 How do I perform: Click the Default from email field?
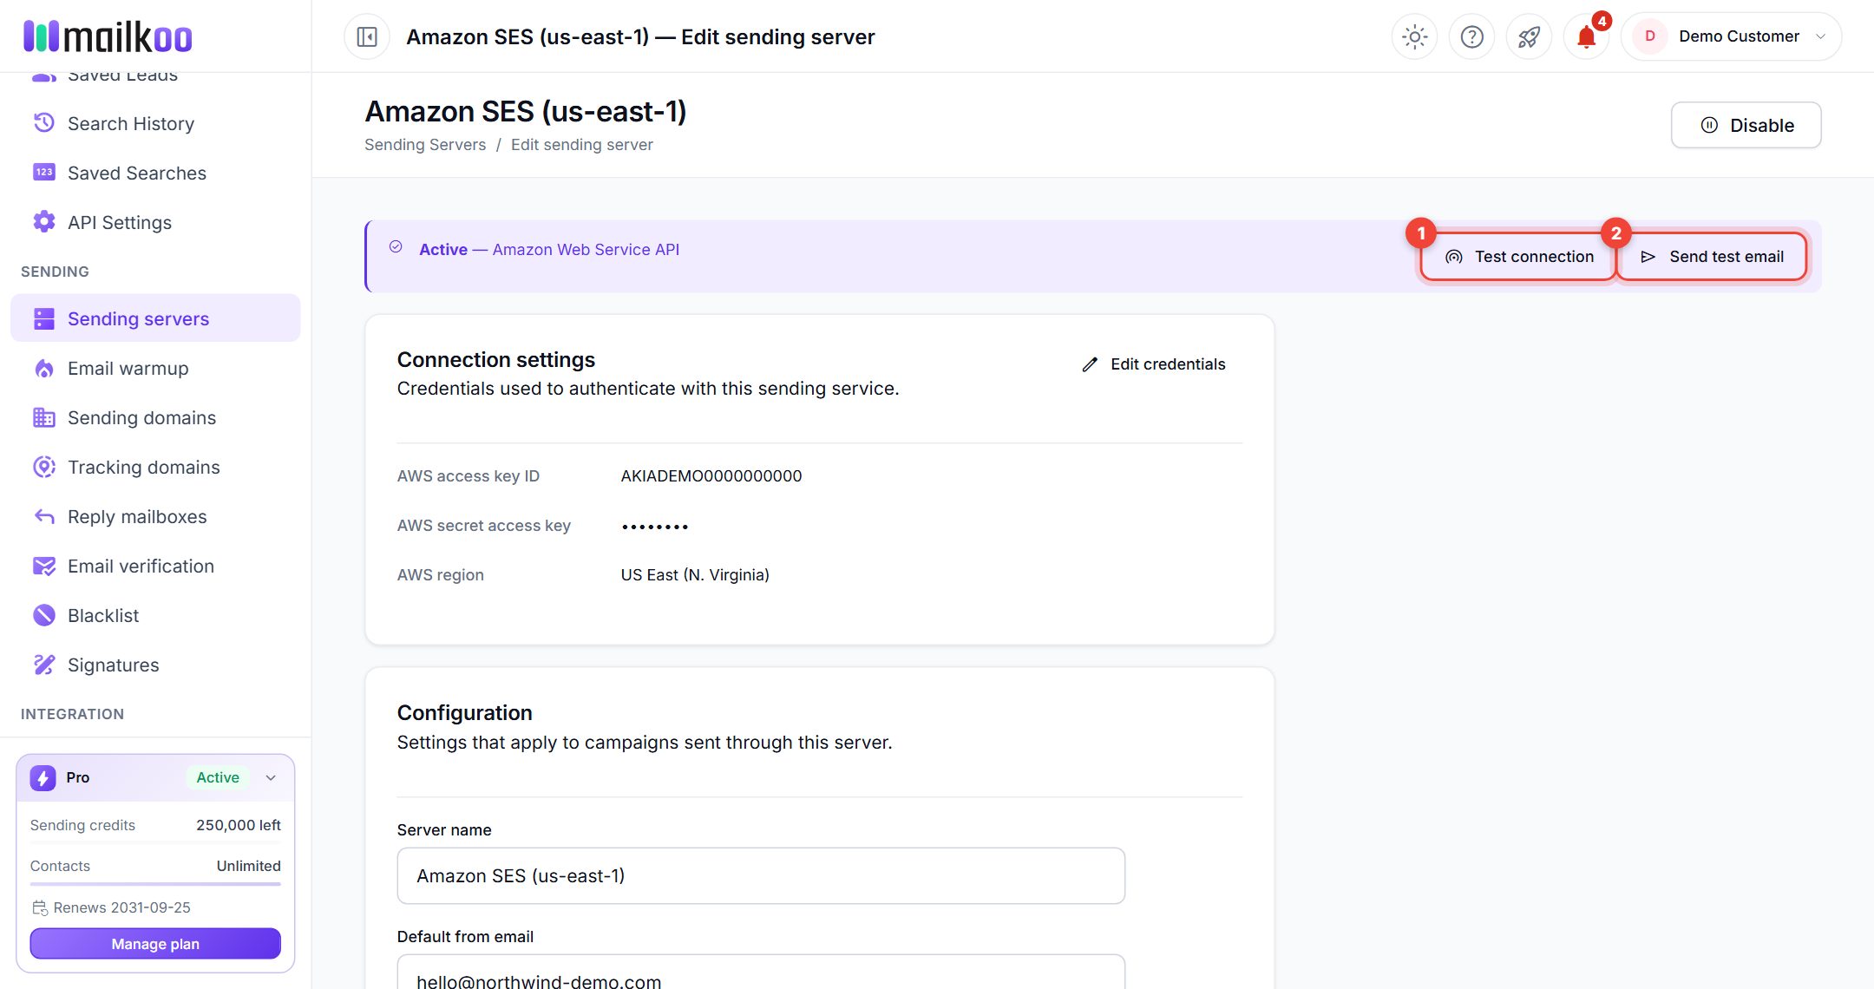pyautogui.click(x=761, y=973)
